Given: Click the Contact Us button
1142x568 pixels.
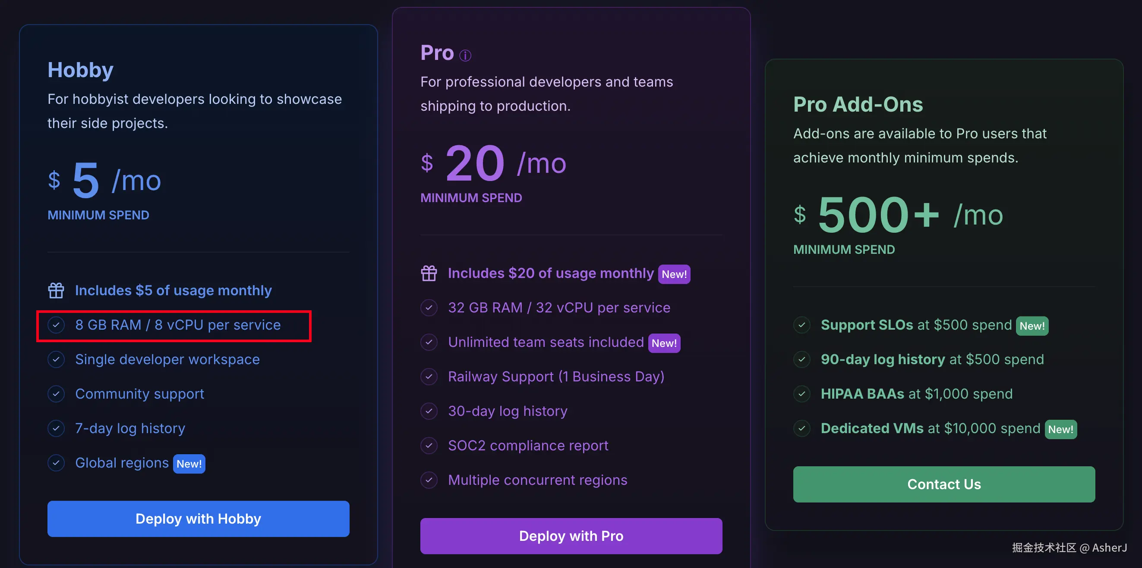Looking at the screenshot, I should (944, 484).
